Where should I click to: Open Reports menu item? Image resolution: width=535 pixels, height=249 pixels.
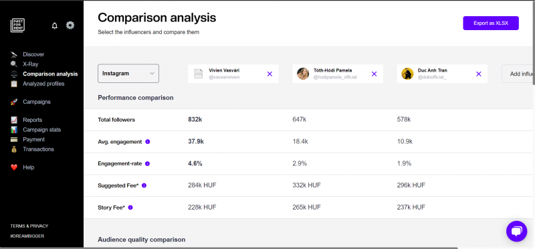point(32,120)
